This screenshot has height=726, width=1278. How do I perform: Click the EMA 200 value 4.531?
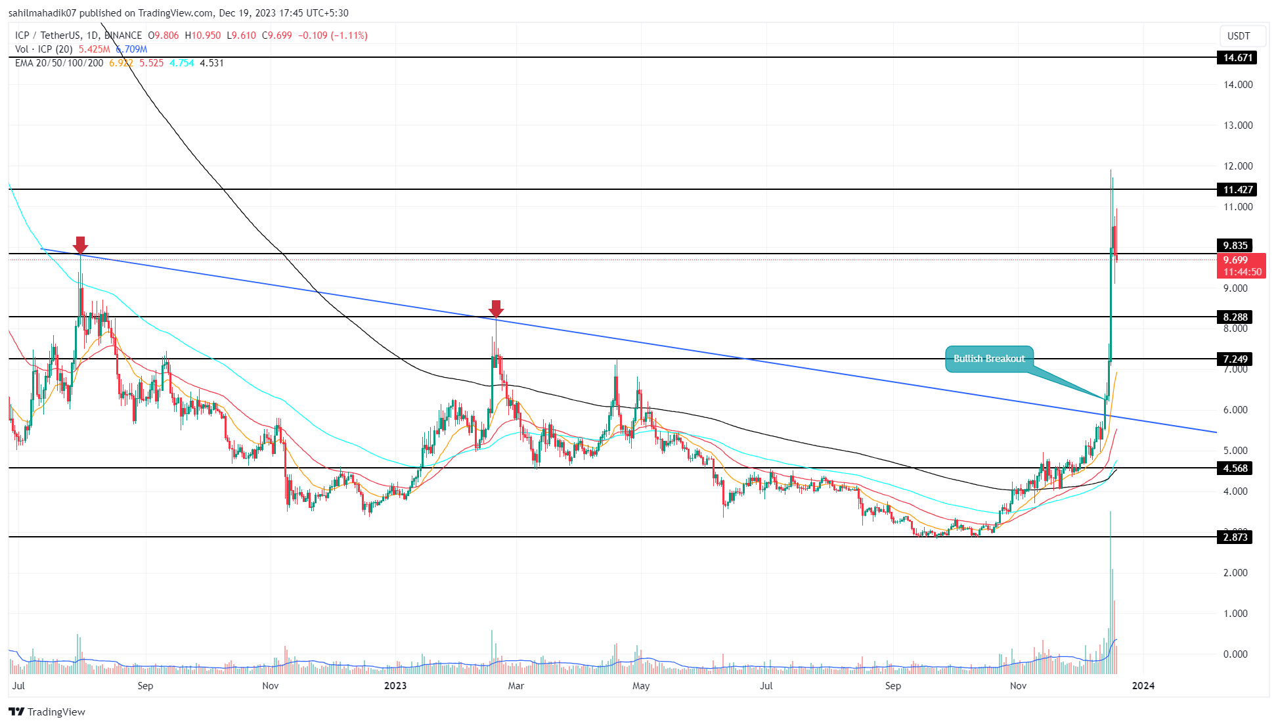click(x=212, y=63)
